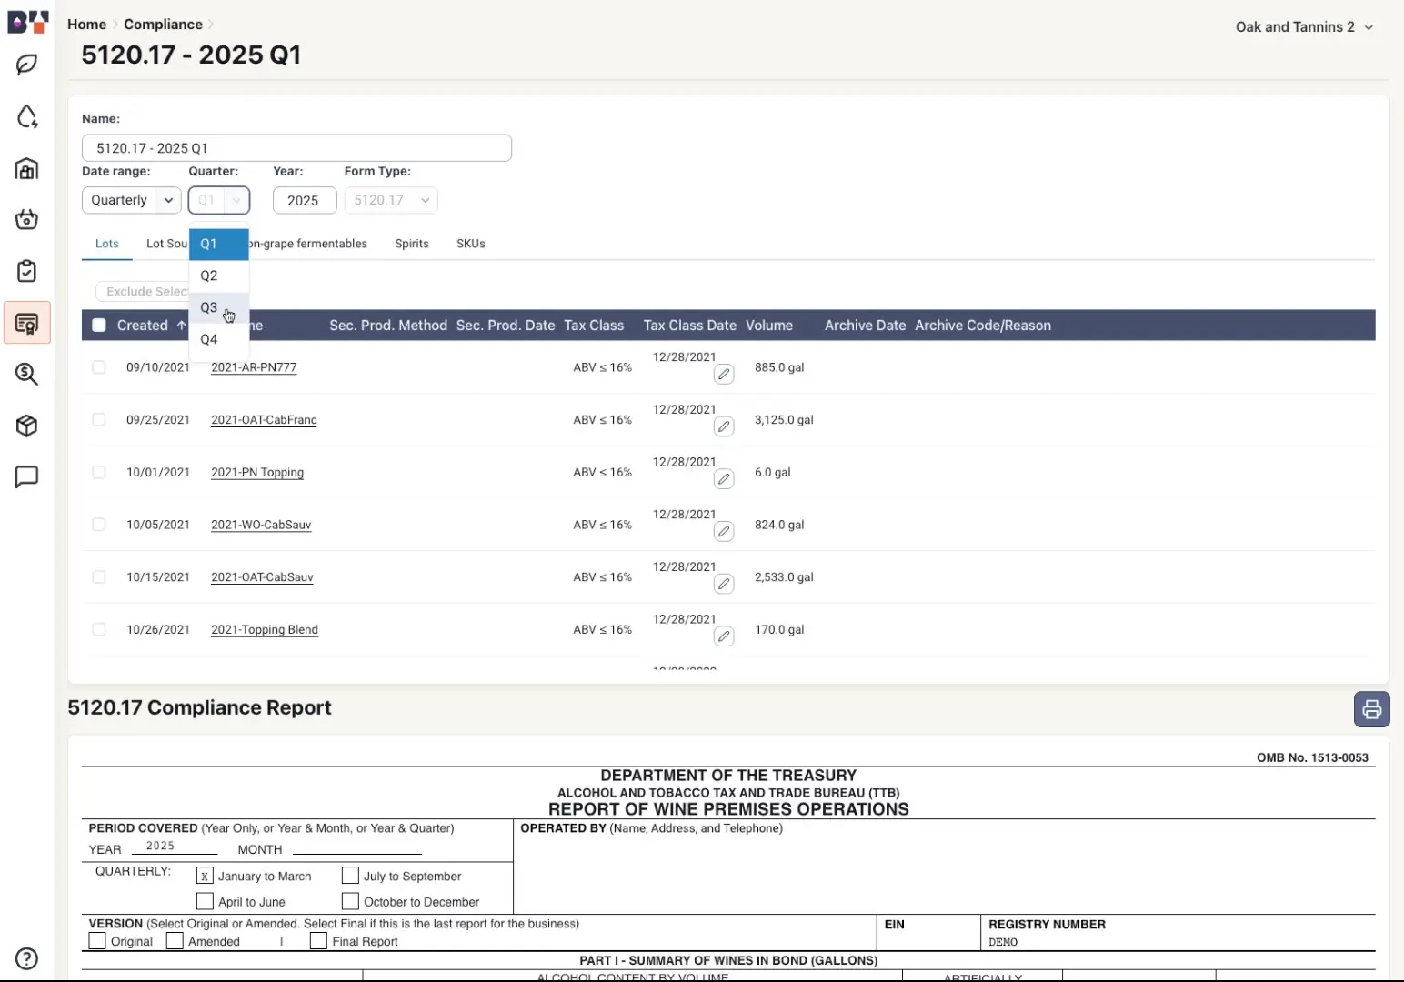Open the compliance certificate sidebar icon

(x=27, y=323)
